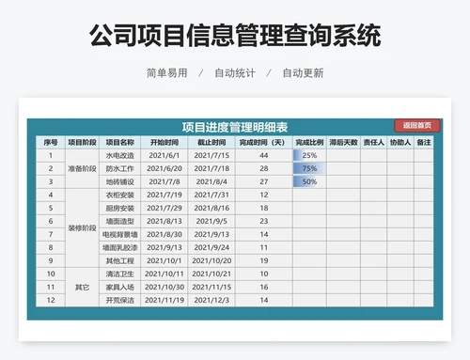
Task: Click the 清洁卫生 project name cell
Action: pos(120,274)
